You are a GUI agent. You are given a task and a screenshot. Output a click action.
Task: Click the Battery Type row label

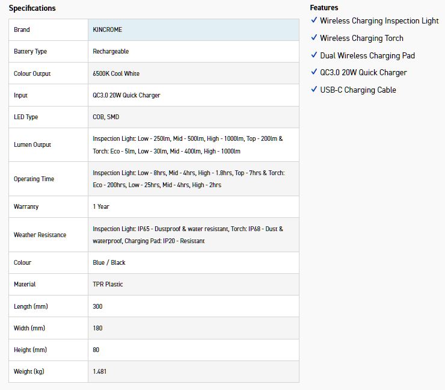pos(30,52)
